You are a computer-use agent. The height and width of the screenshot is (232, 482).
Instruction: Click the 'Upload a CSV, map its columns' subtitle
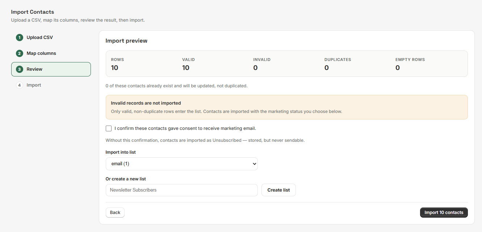coord(78,20)
